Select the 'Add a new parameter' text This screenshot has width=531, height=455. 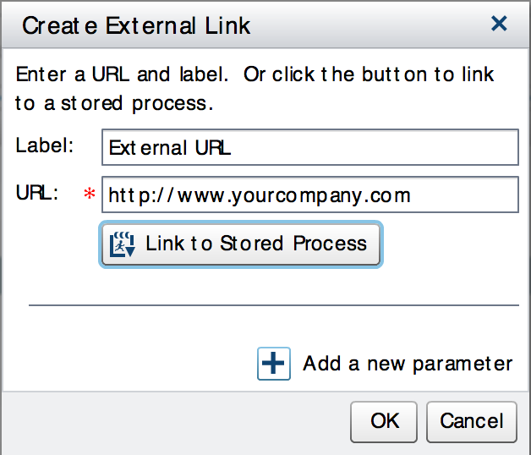click(x=408, y=364)
